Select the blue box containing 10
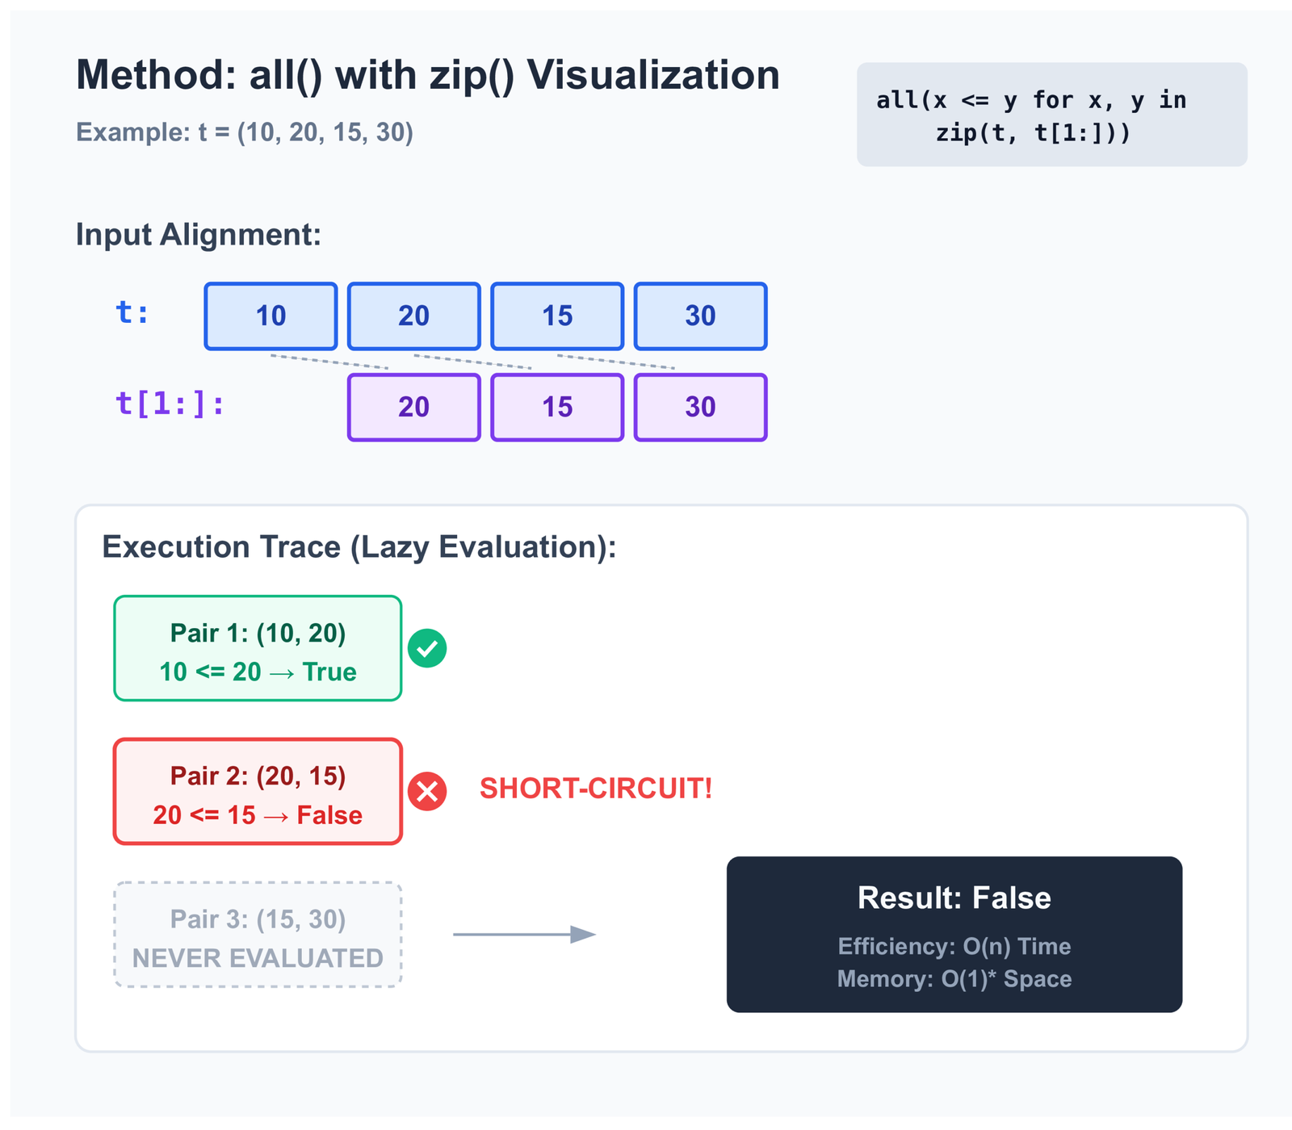This screenshot has width=1292, height=1130. click(271, 316)
